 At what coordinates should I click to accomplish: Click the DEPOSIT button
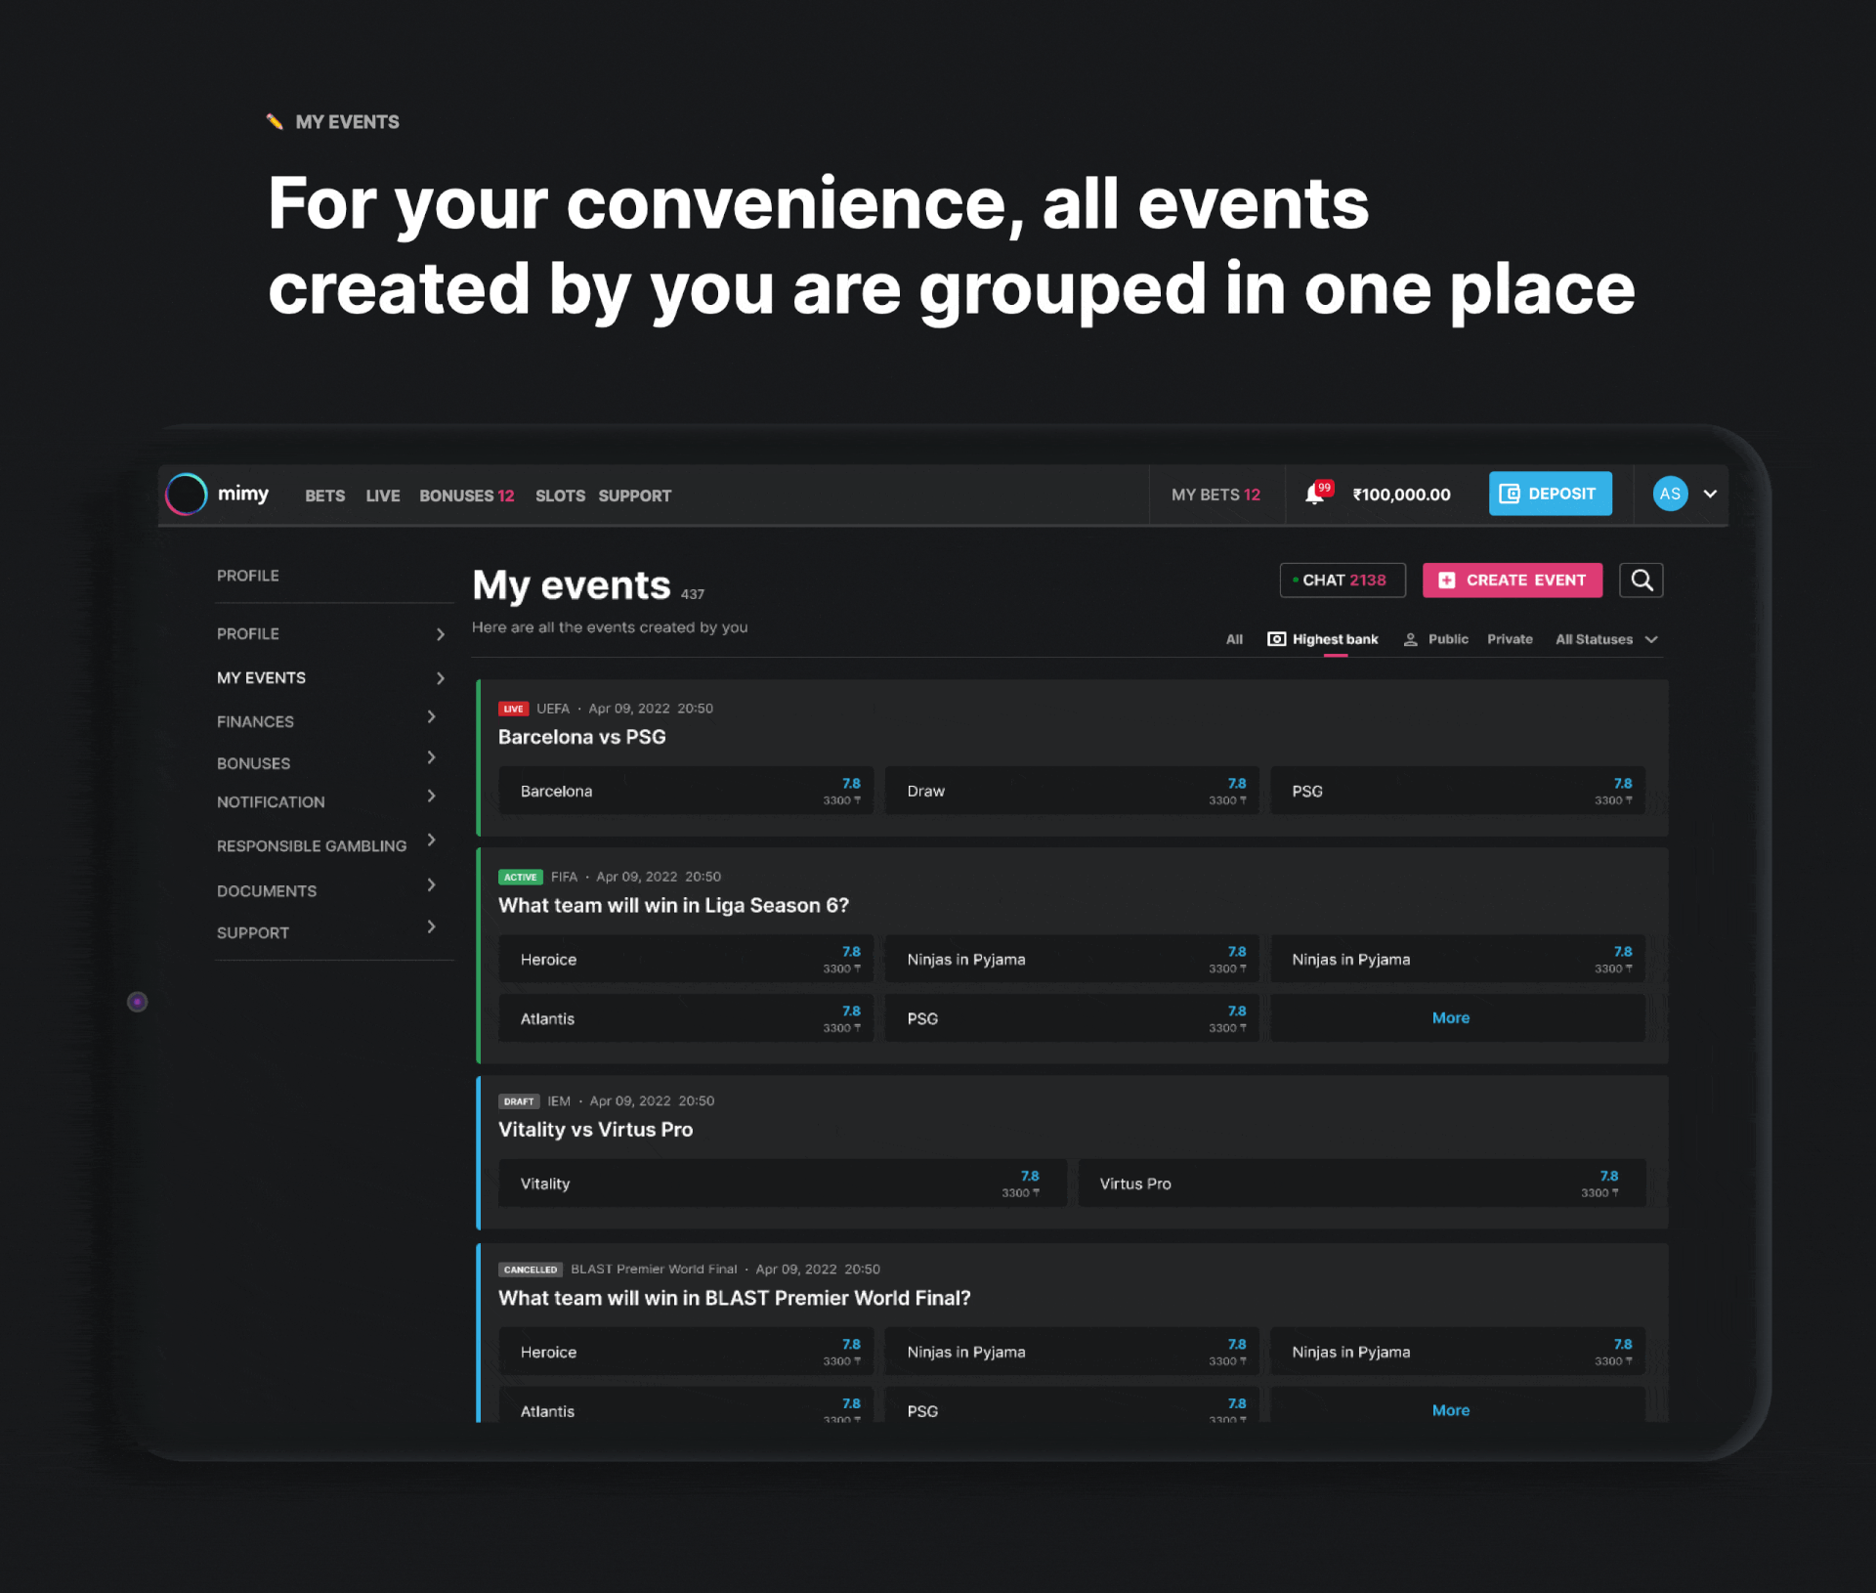(x=1550, y=494)
